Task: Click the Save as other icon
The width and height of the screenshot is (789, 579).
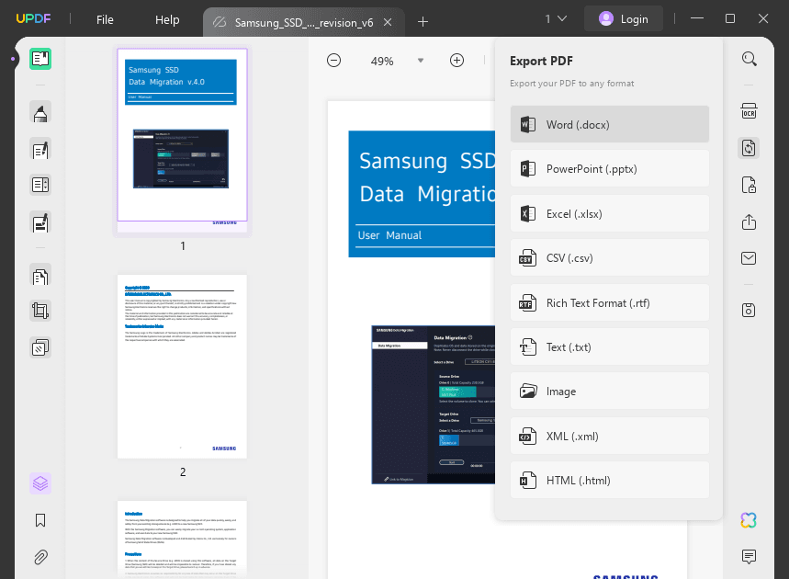Action: click(x=749, y=310)
